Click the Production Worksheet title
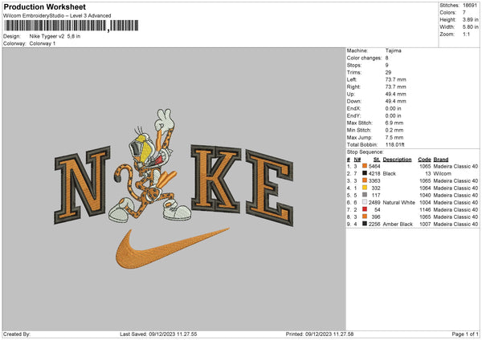The height and width of the screenshot is (340, 482). click(44, 6)
